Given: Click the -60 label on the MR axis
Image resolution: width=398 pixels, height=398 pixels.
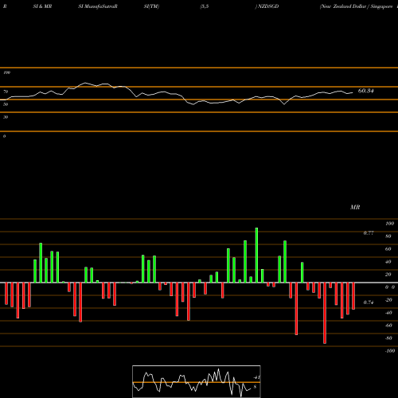Looking at the screenshot, I should (388, 326).
